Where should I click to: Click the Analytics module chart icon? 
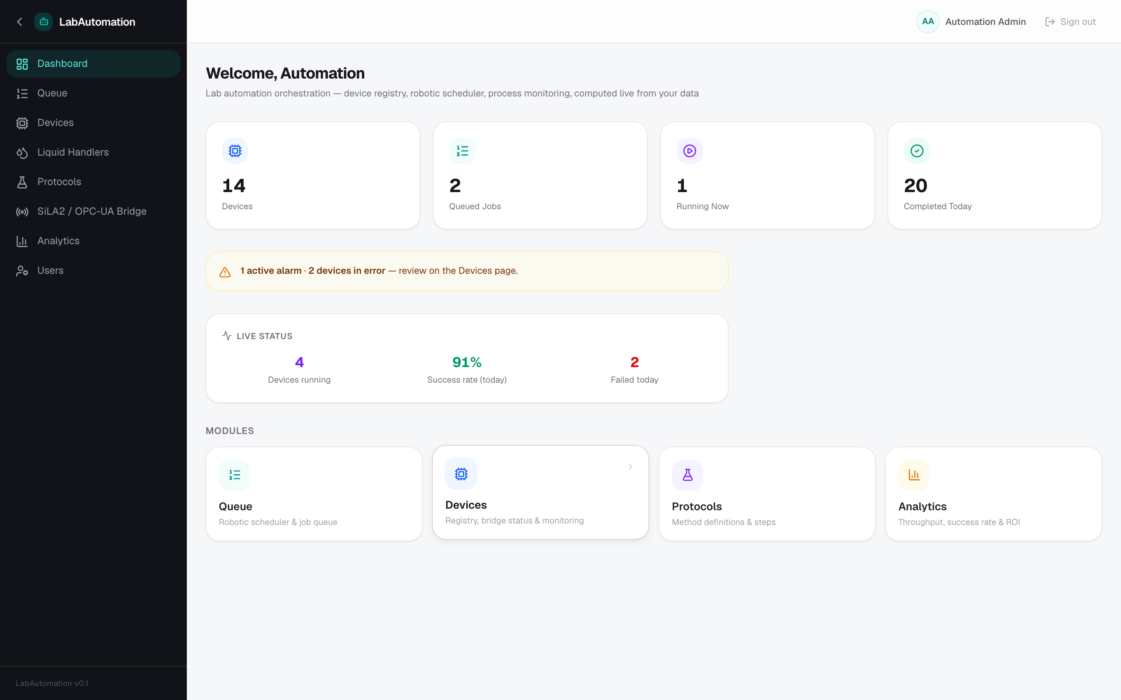[914, 475]
